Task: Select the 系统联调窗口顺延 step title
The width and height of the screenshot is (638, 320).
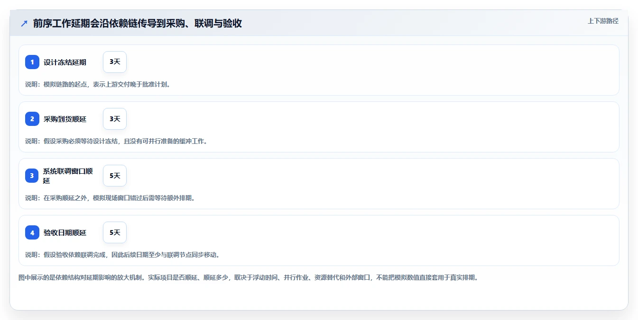Action: point(68,176)
